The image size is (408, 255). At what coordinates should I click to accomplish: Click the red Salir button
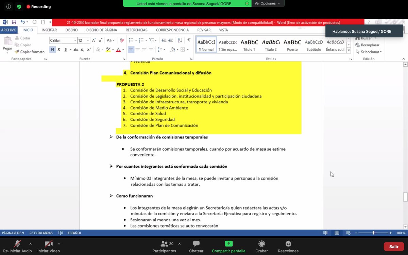(x=394, y=247)
